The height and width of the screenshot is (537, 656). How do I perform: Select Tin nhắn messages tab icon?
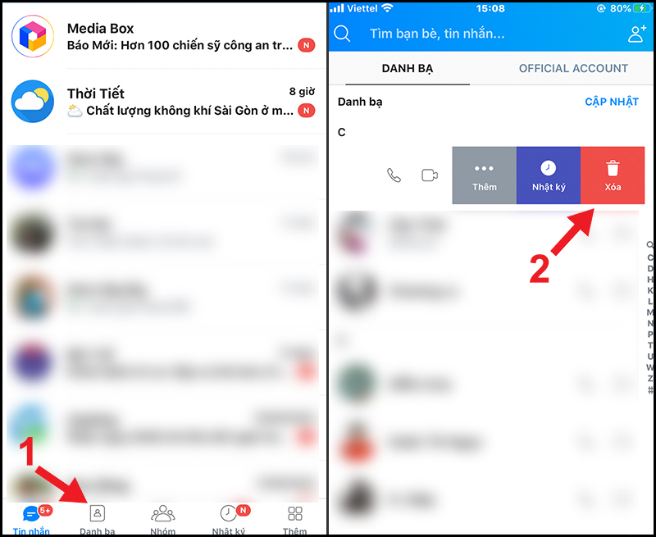(x=31, y=520)
